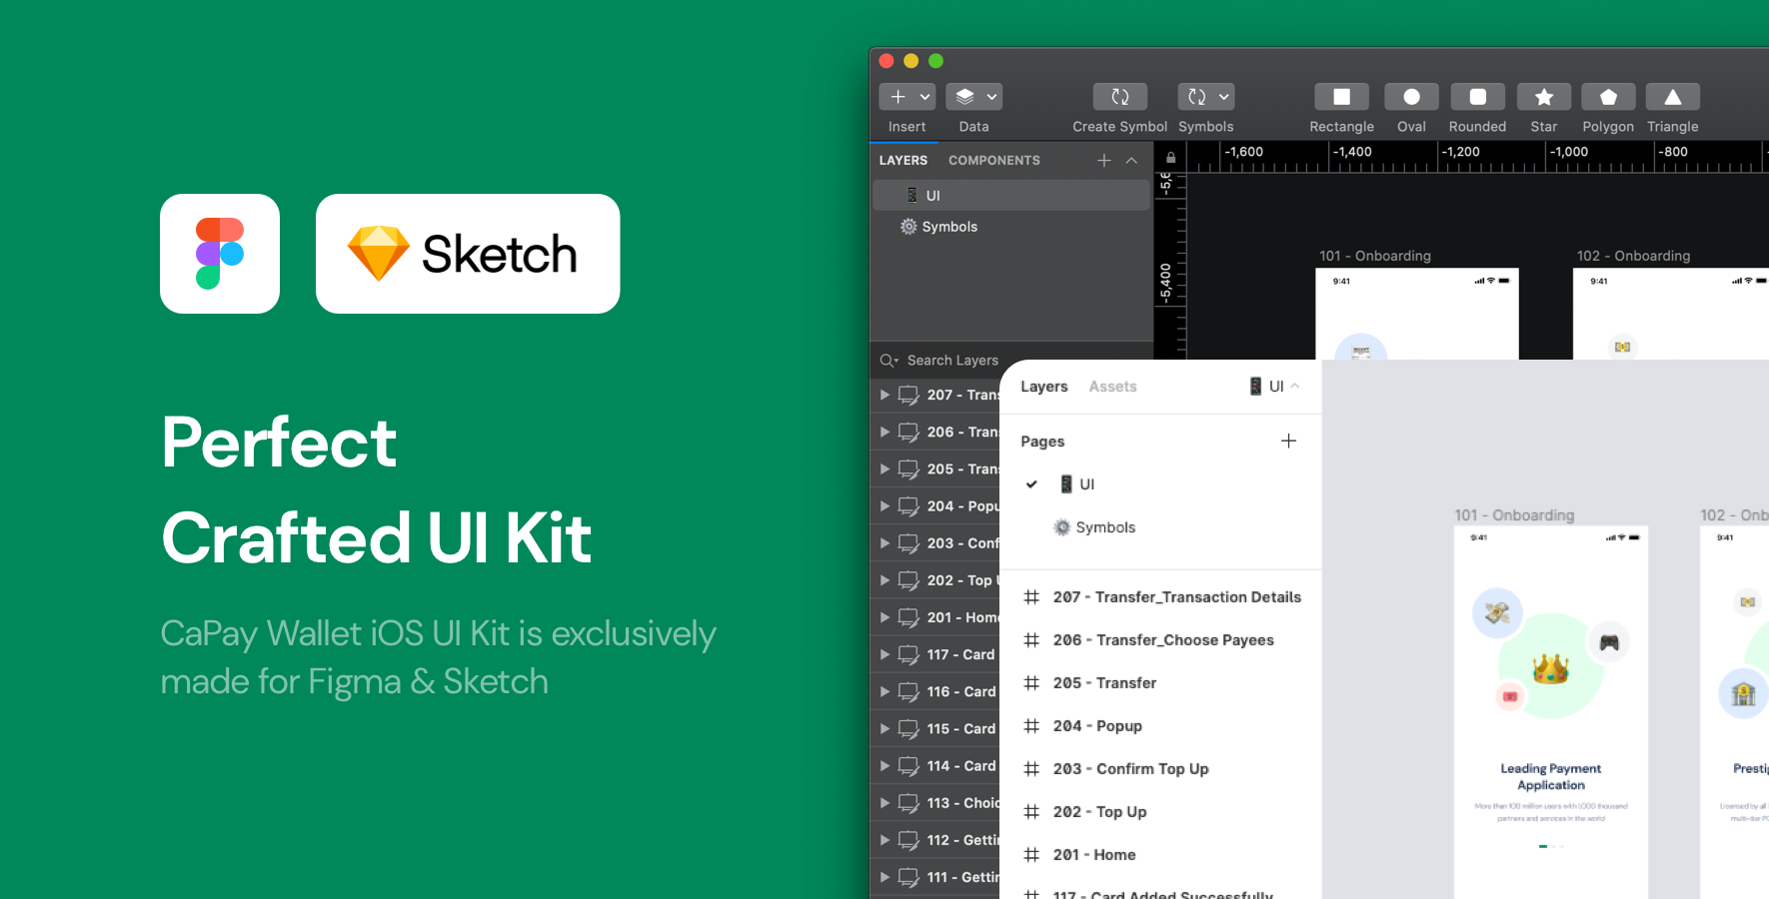Select the Rectangle shape tool

[1342, 97]
